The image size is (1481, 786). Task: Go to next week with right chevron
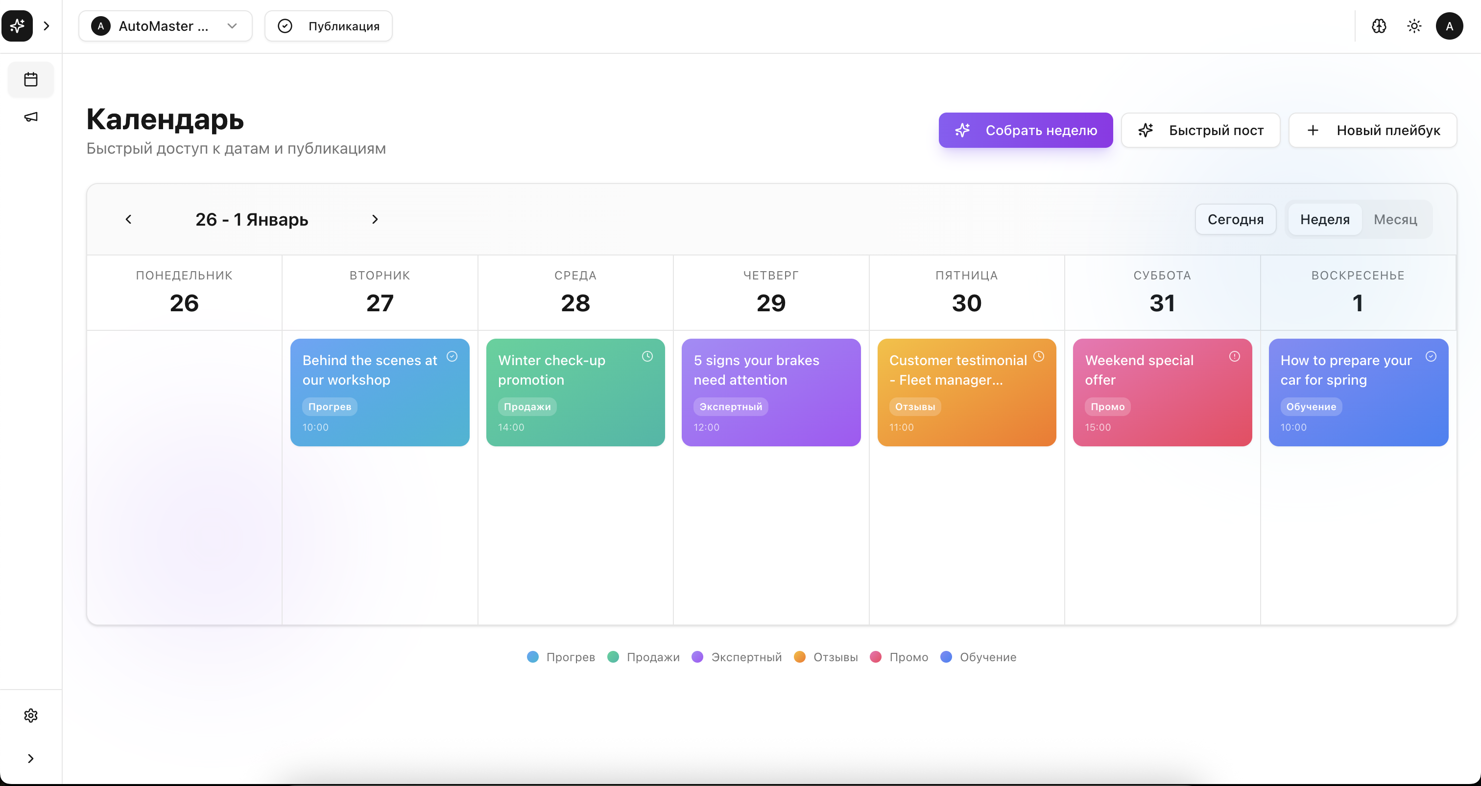click(375, 219)
